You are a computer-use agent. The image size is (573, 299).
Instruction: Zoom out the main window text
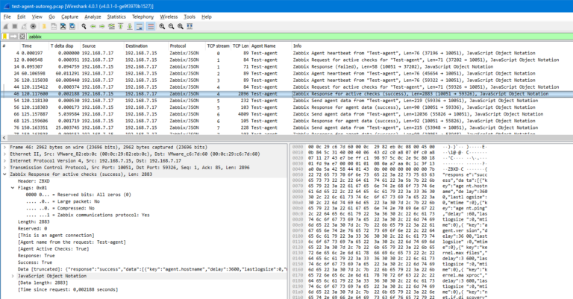(x=171, y=26)
